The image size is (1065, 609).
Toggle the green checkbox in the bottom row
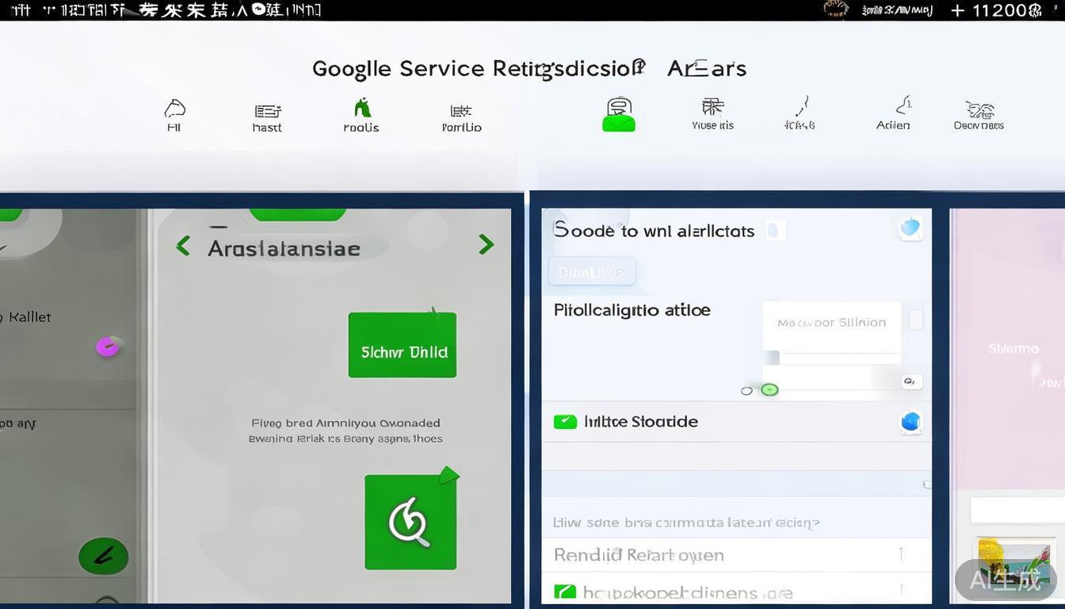[565, 592]
